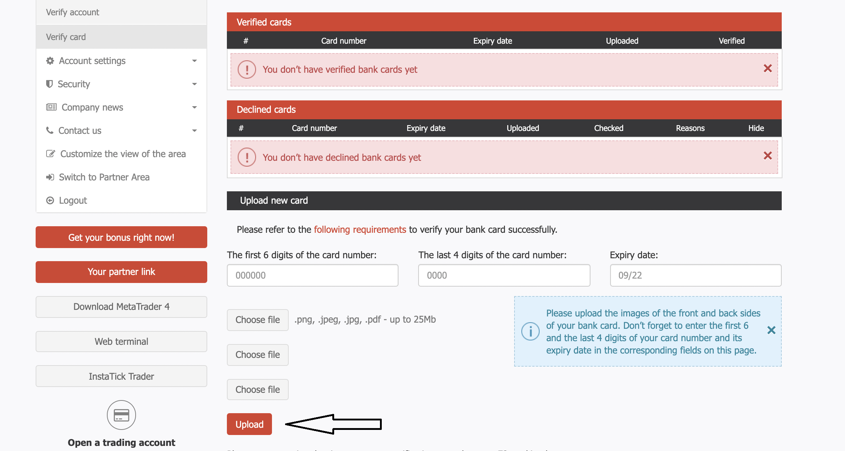
Task: Click the gear icon beside Account settings
Action: (50, 61)
